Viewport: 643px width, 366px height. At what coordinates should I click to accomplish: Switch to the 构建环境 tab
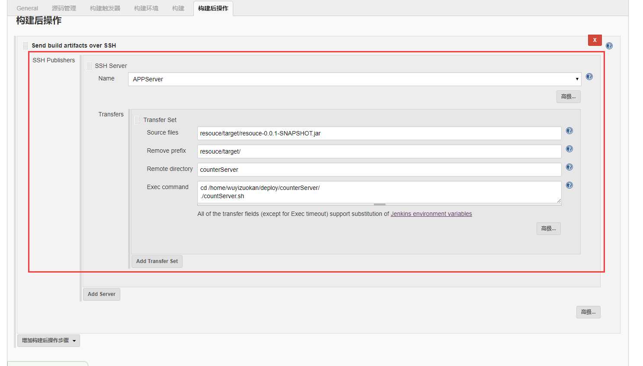(146, 8)
